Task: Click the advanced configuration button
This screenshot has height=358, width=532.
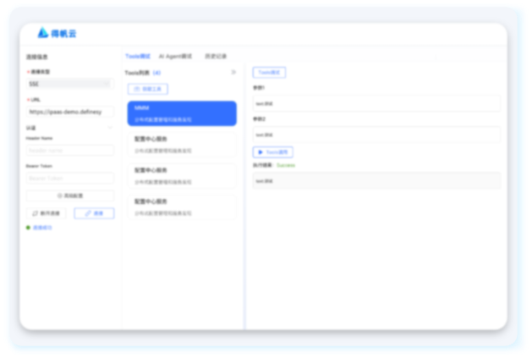Action: 69,196
